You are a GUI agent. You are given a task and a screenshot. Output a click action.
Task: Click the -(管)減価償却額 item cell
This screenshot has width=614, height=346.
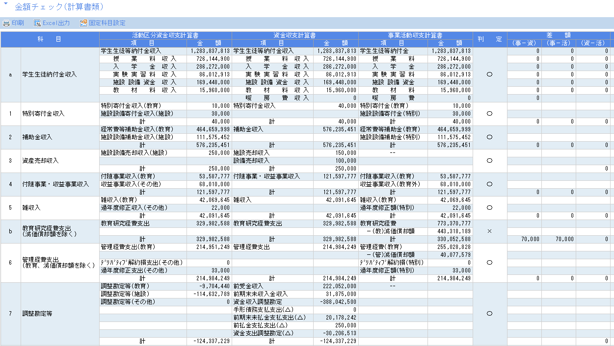tap(393, 255)
